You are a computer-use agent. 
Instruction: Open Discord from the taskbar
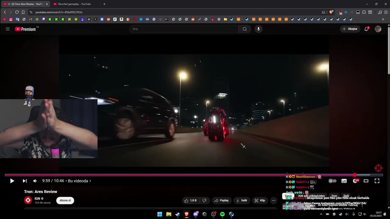196,214
